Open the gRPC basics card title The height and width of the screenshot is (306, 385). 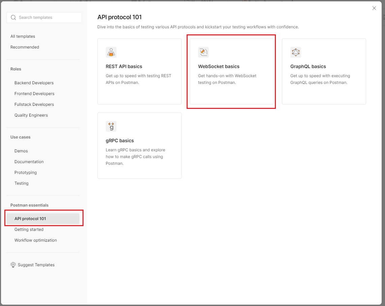click(120, 141)
